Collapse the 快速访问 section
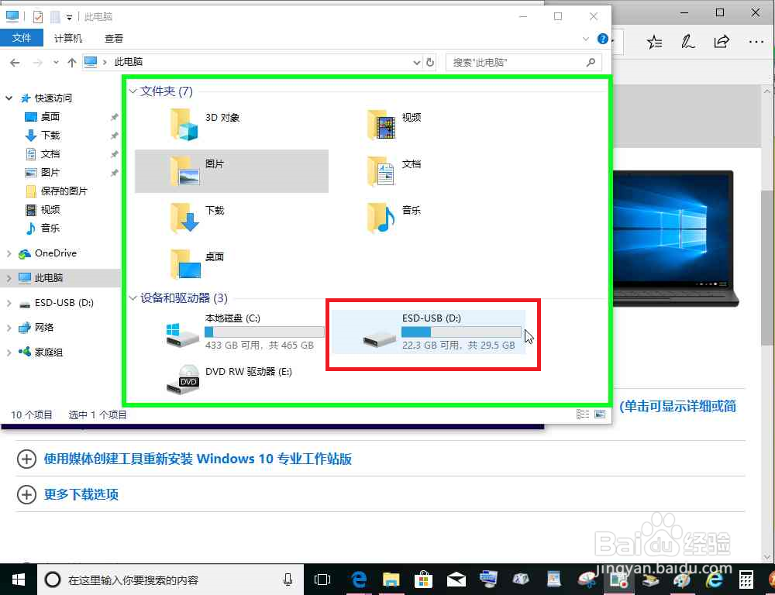The image size is (775, 595). (8, 98)
